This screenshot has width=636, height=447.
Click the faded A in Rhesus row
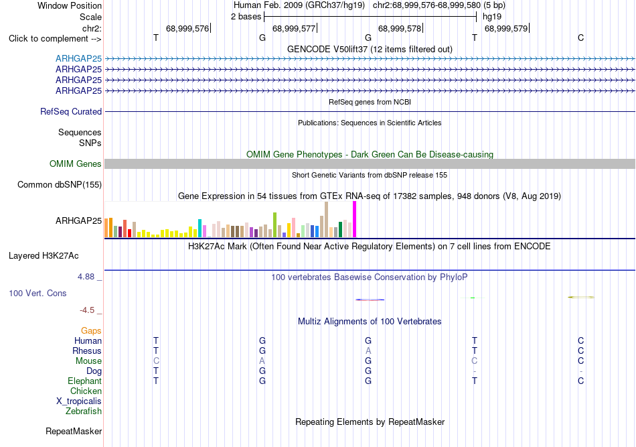coord(368,350)
